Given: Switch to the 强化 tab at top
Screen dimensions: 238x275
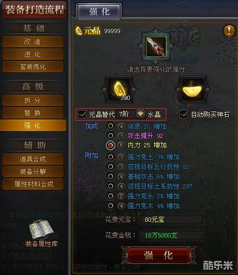Looking at the screenshot, I should [99, 12].
